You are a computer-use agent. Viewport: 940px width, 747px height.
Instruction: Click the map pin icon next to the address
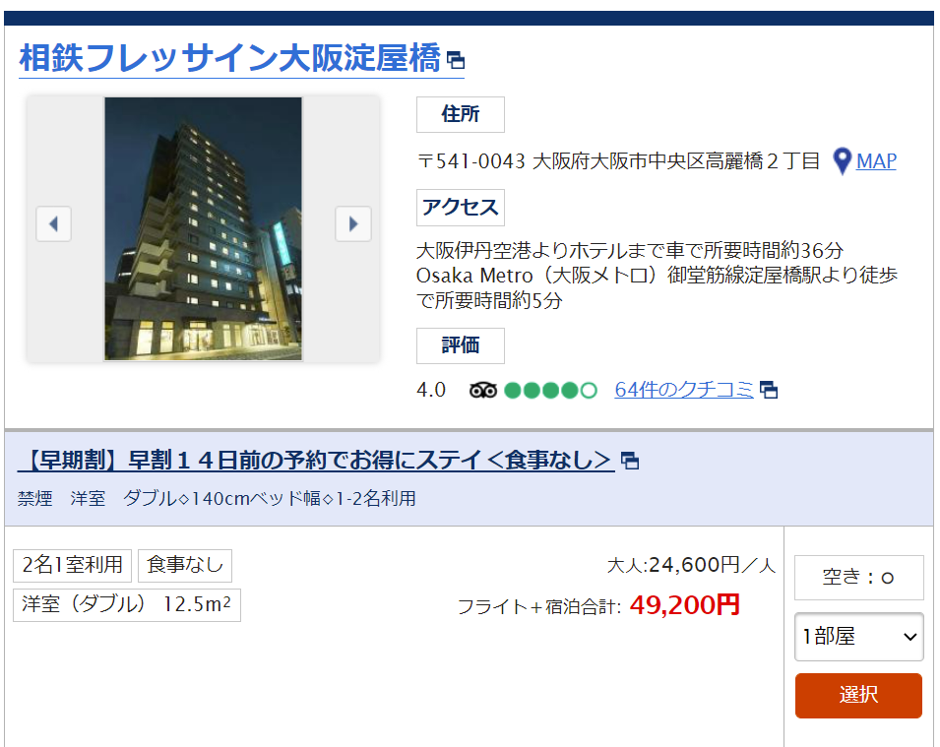[x=842, y=161]
